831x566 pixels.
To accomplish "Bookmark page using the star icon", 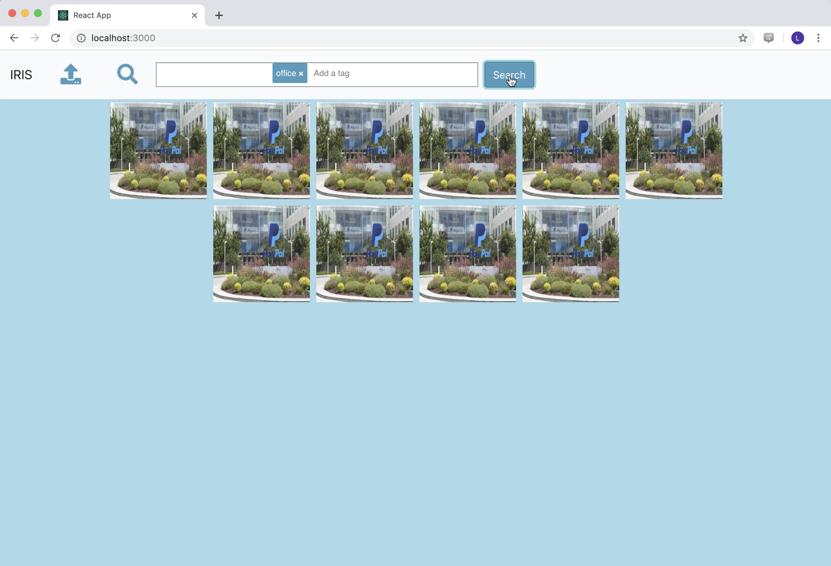I will pos(743,38).
